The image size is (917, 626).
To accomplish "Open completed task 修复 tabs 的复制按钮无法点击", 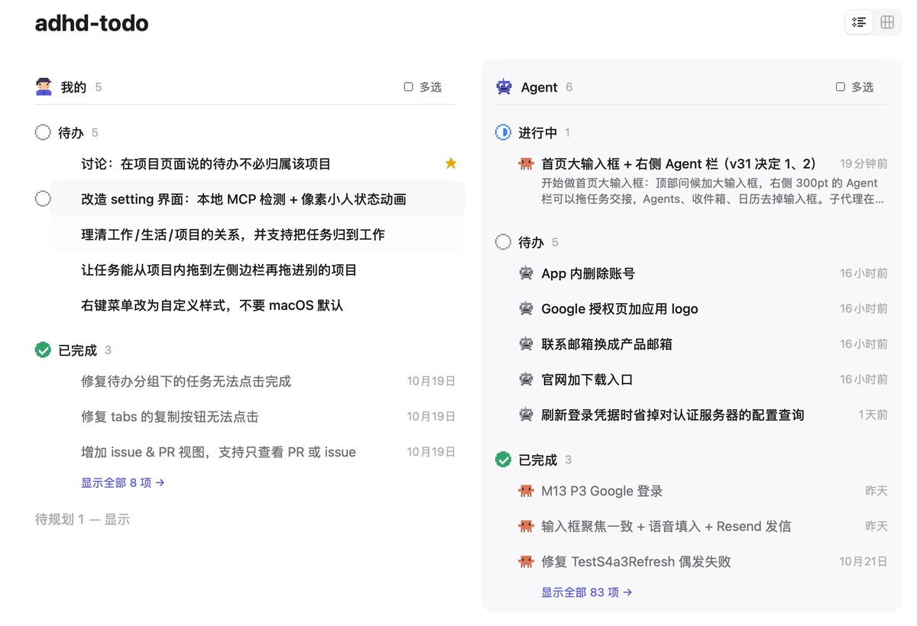I will pyautogui.click(x=170, y=417).
